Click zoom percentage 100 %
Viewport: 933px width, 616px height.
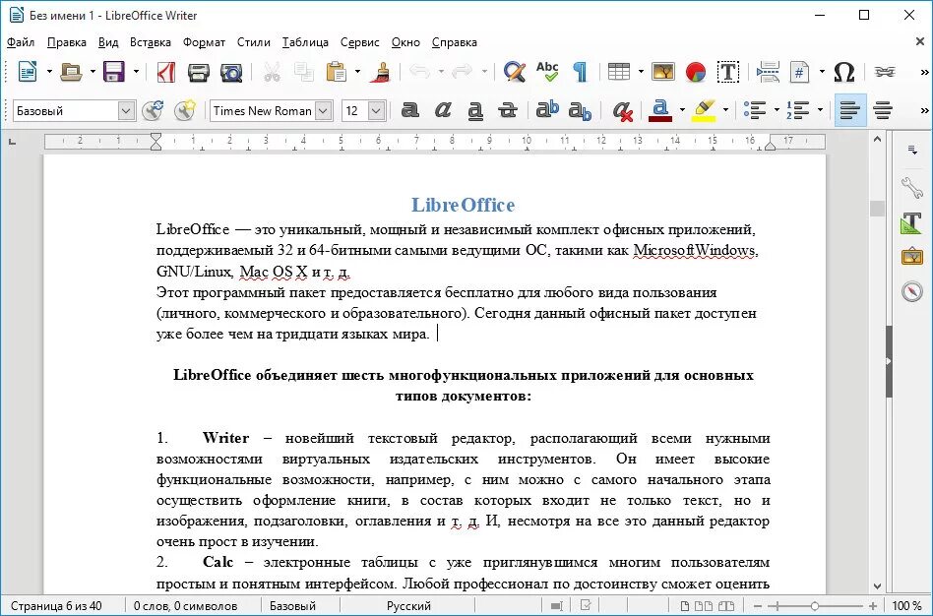click(x=907, y=606)
